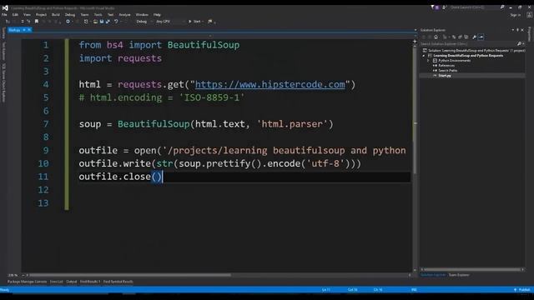Click Solution Explorer Collapse All icon
The height and width of the screenshot is (300, 534).
click(460, 37)
